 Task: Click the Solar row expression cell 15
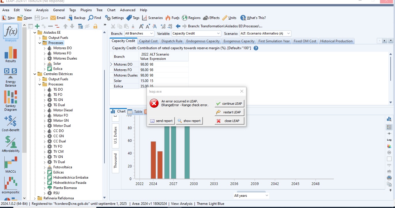[169, 81]
